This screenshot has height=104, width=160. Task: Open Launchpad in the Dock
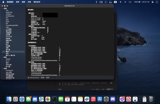15,99
